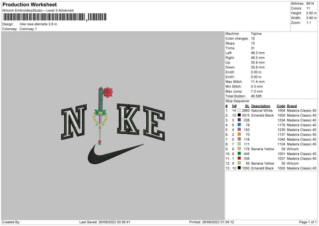Select the black swatch in stop row 13

pyautogui.click(x=239, y=168)
